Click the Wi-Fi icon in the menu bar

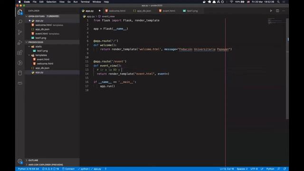click(x=231, y=2)
